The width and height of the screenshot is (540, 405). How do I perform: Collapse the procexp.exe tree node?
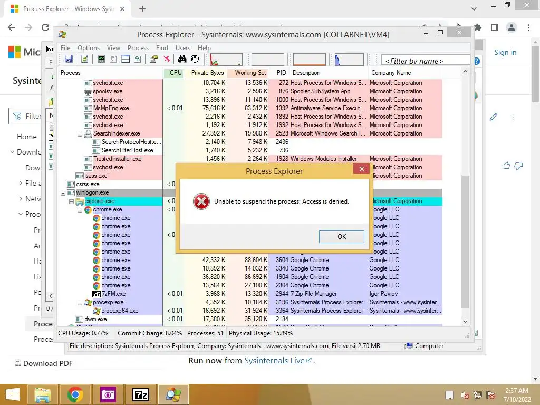80,303
